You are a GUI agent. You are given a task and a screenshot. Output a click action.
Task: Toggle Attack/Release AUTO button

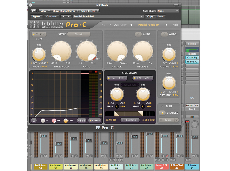pyautogui.click(x=138, y=34)
